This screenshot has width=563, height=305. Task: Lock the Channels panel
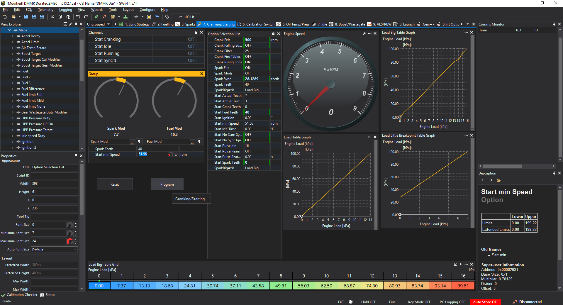click(x=196, y=32)
